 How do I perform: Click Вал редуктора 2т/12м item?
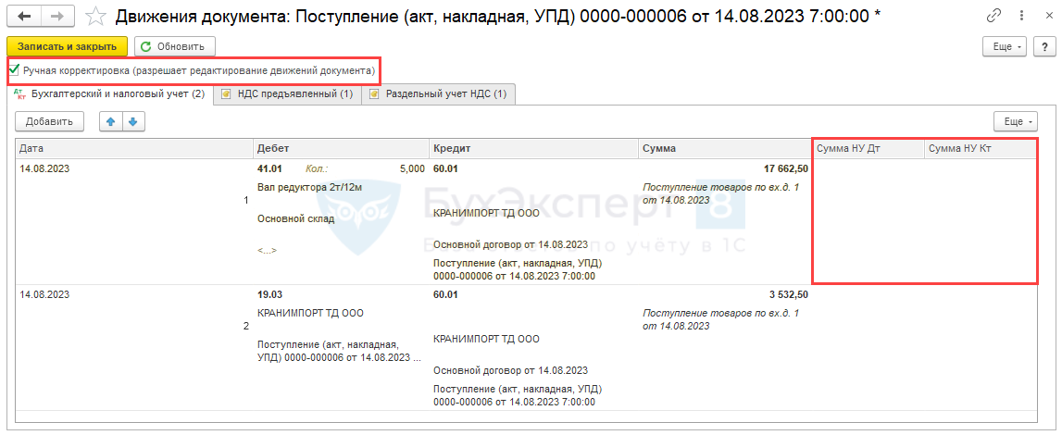click(308, 187)
